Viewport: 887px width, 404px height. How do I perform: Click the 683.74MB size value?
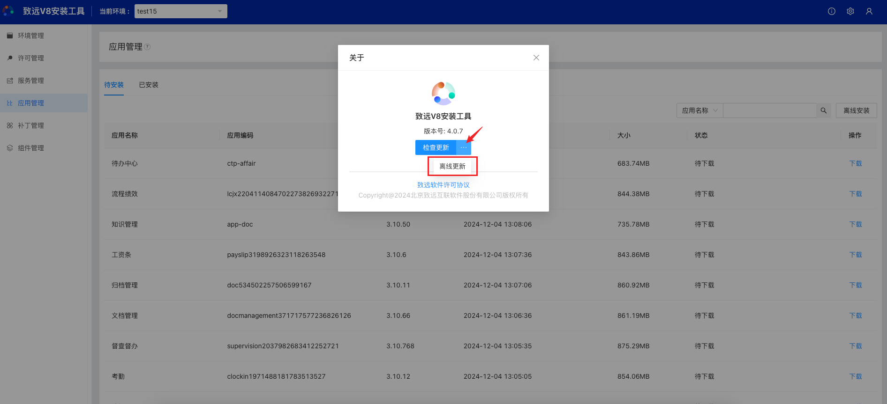(x=633, y=163)
